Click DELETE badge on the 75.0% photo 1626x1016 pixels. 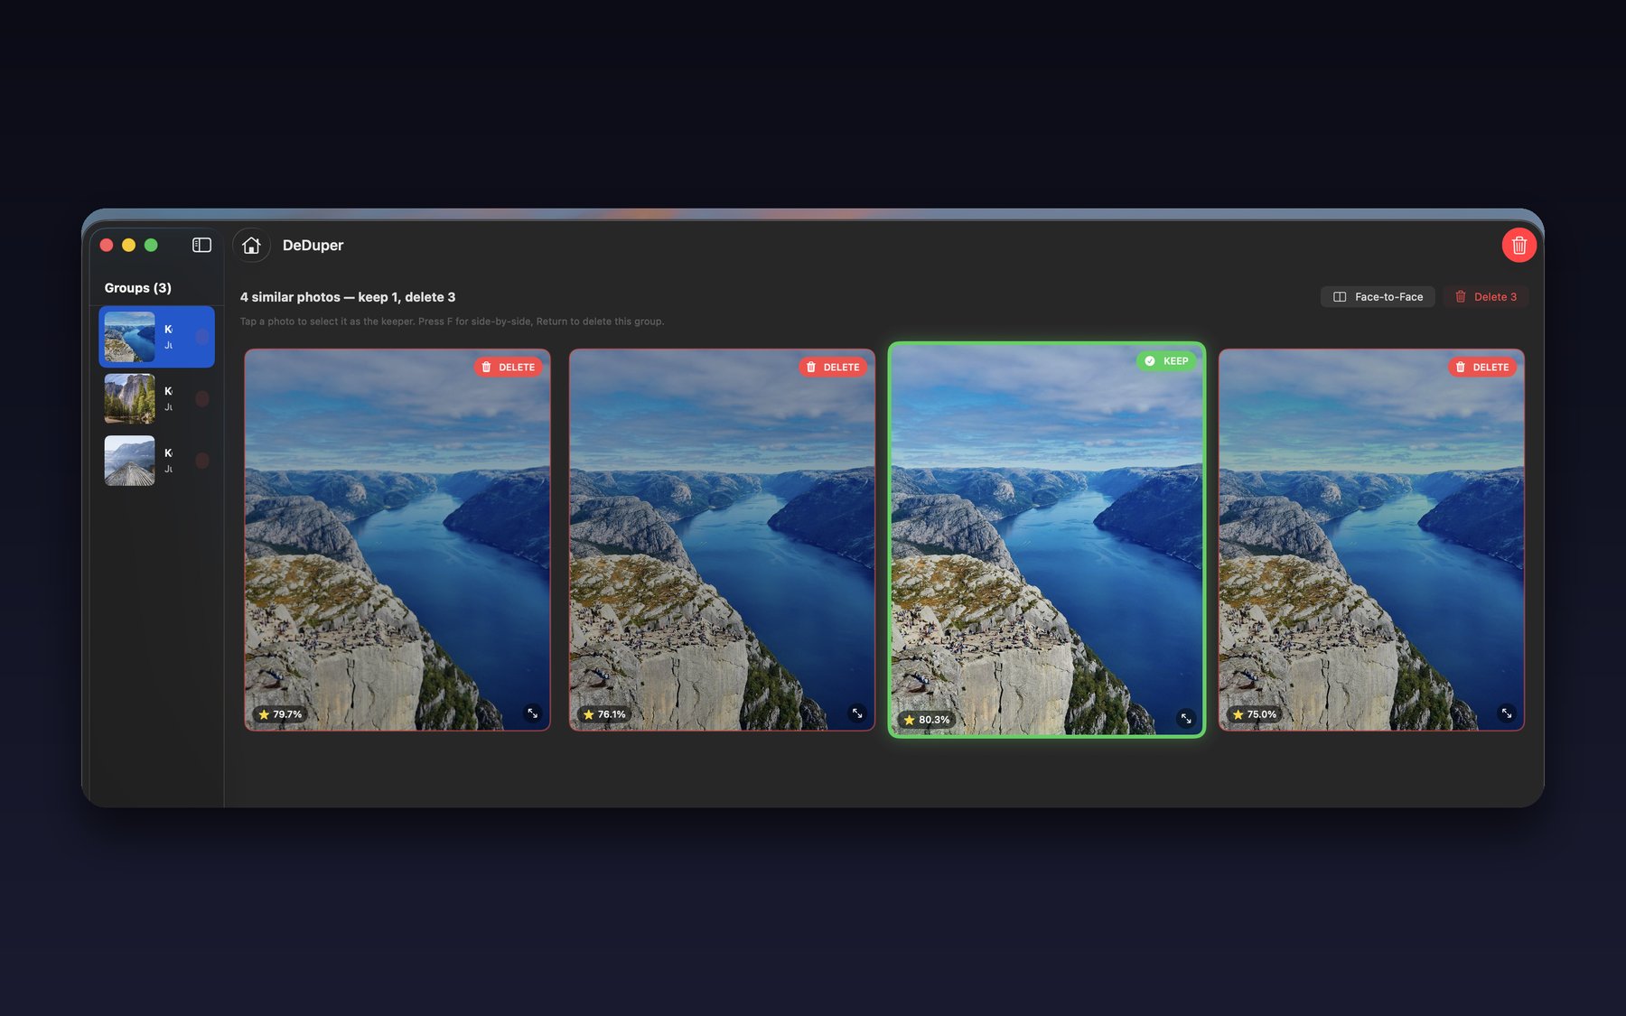tap(1481, 367)
